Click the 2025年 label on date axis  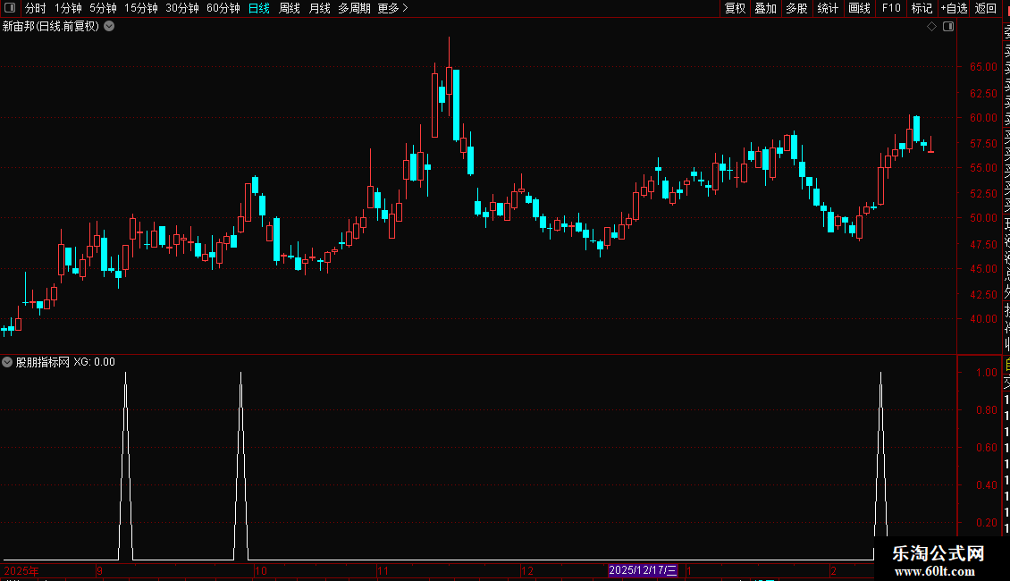[21, 570]
